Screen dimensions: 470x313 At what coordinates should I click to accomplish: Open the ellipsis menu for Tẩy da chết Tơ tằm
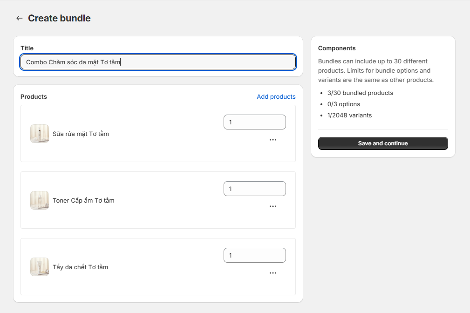(x=273, y=273)
